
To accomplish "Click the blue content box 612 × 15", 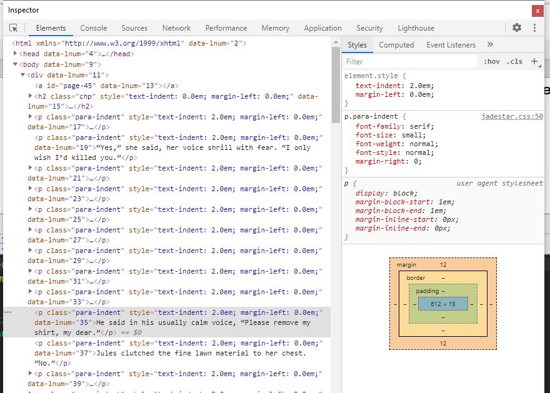I will pyautogui.click(x=443, y=304).
